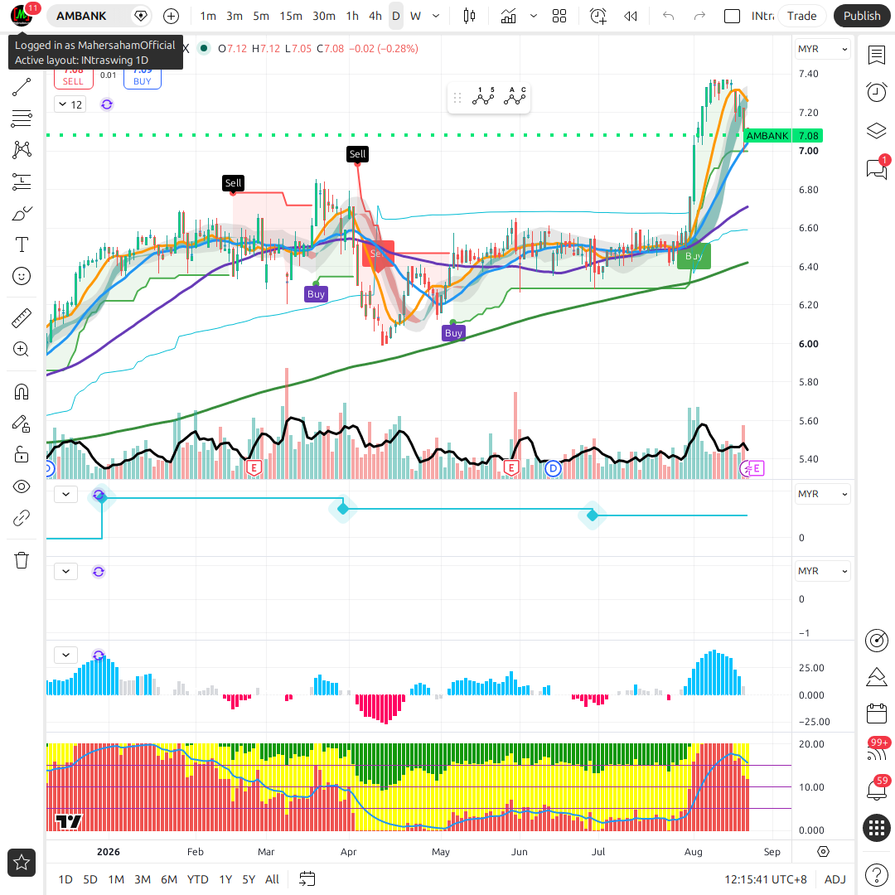
Task: Undo the last chart action
Action: [x=669, y=16]
